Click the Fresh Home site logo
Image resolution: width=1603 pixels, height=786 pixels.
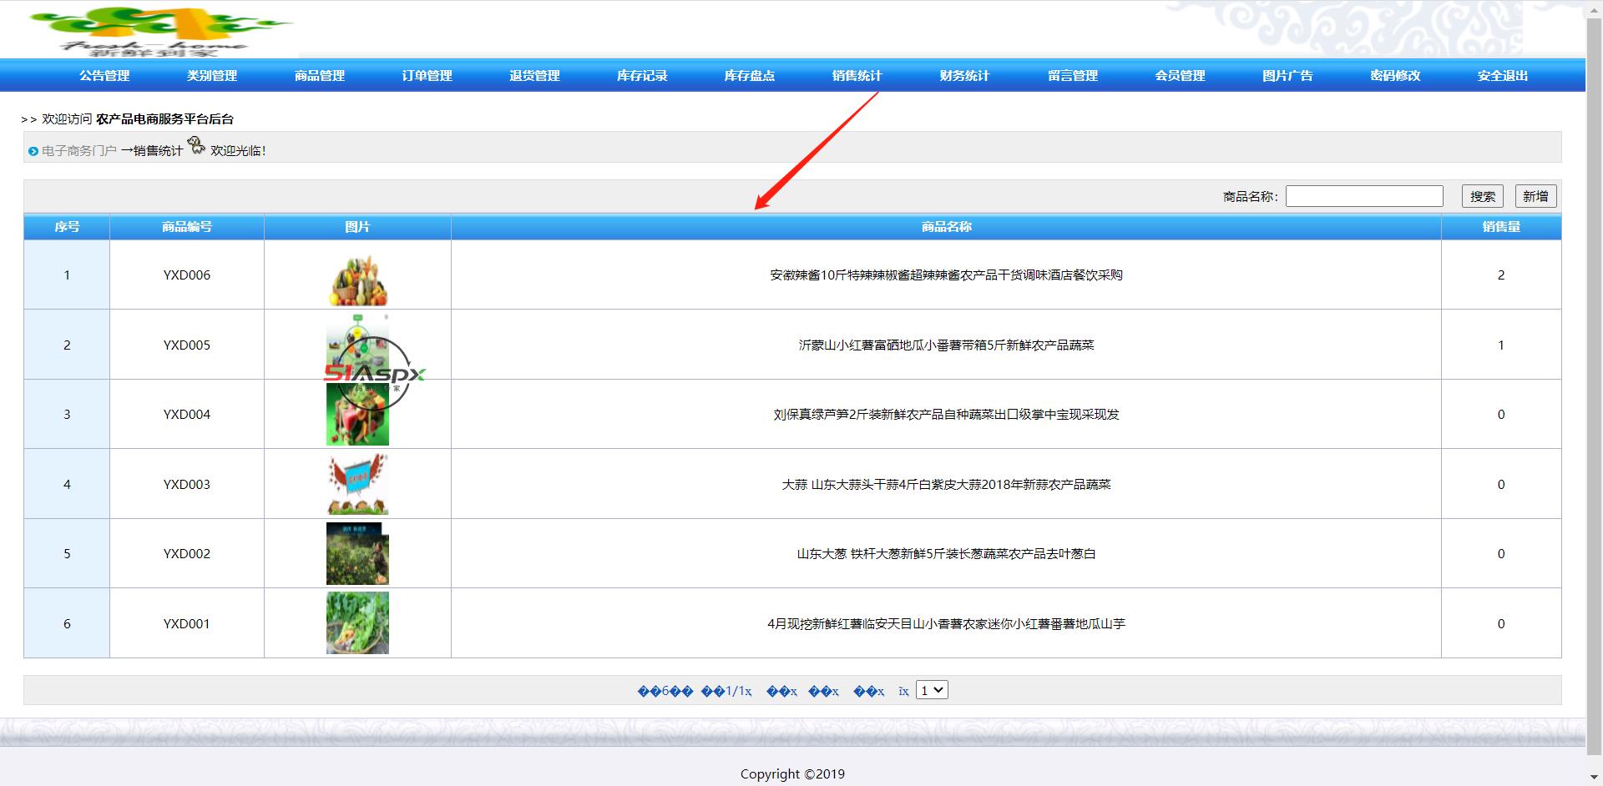click(159, 31)
